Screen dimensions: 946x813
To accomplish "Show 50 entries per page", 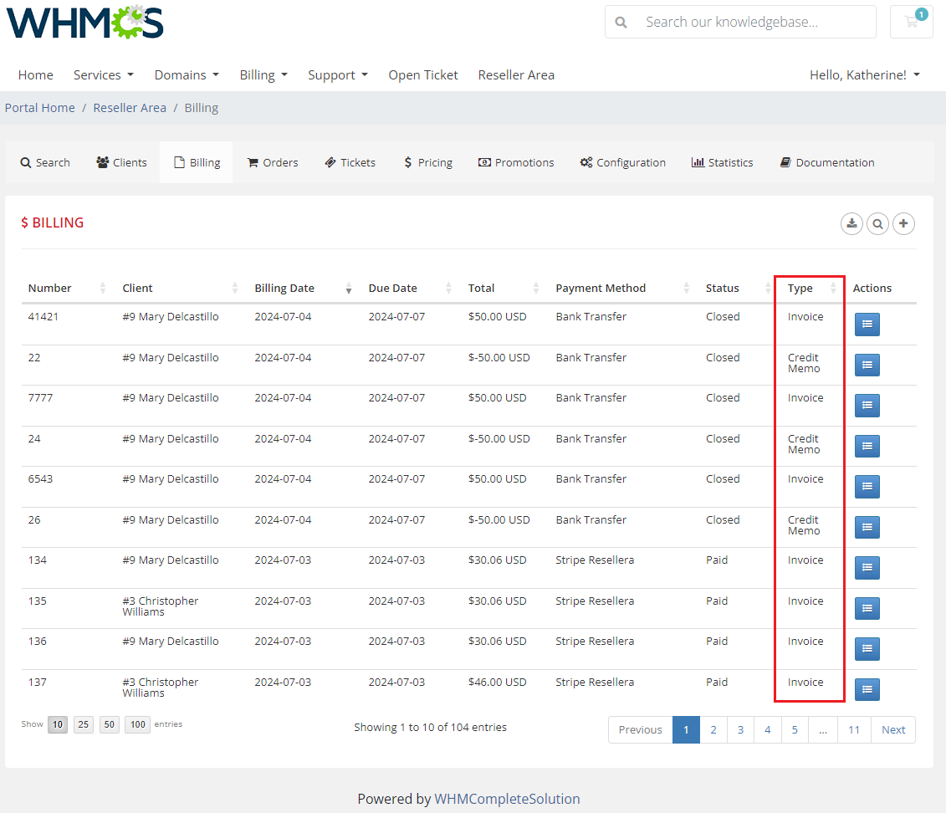I will pos(110,724).
